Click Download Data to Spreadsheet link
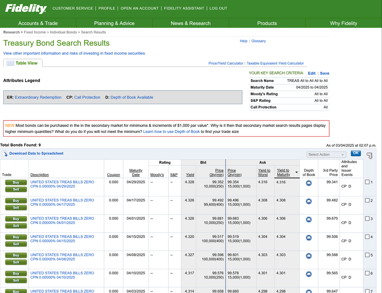Screen dimensions: 382x293 [36, 153]
